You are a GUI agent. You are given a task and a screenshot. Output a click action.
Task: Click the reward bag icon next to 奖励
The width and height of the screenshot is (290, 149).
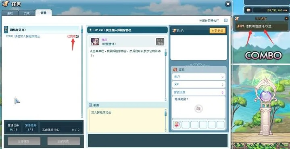click(x=175, y=70)
